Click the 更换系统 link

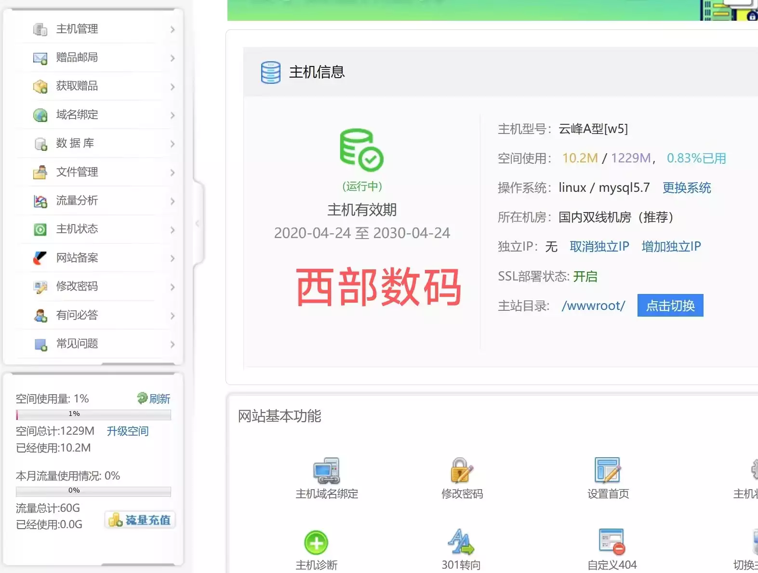tap(687, 188)
